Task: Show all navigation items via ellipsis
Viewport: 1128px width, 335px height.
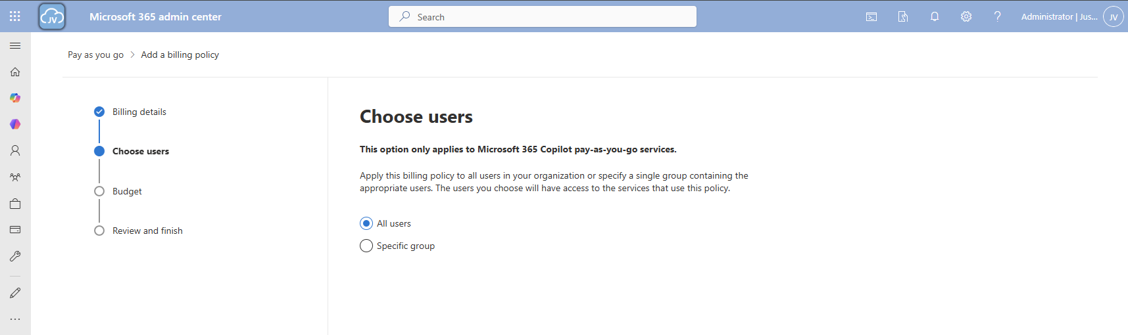Action: 15,319
